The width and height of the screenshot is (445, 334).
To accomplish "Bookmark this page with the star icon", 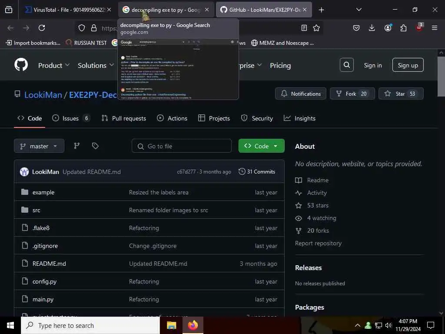I will pyautogui.click(x=316, y=28).
